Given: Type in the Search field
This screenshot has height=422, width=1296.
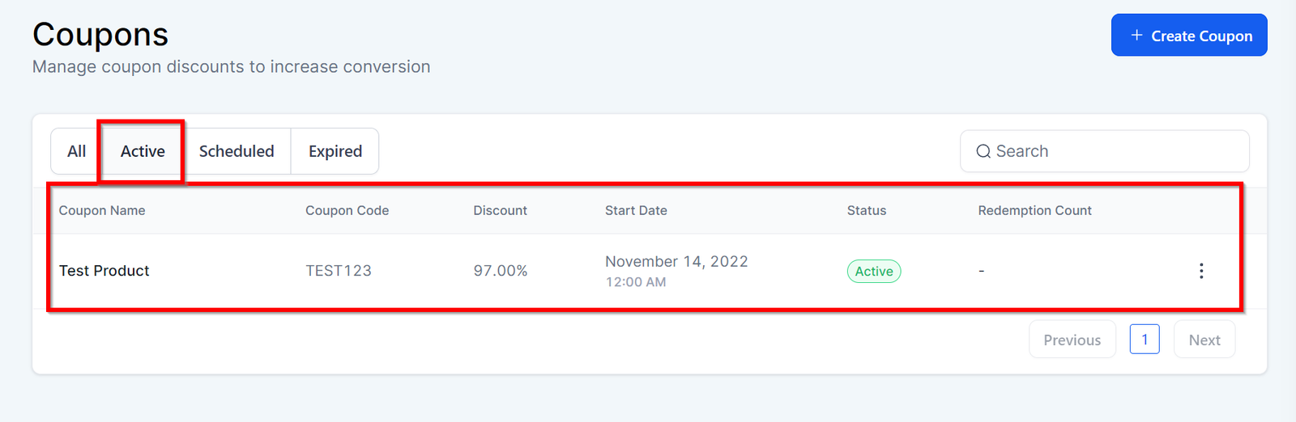Looking at the screenshot, I should click(1118, 151).
